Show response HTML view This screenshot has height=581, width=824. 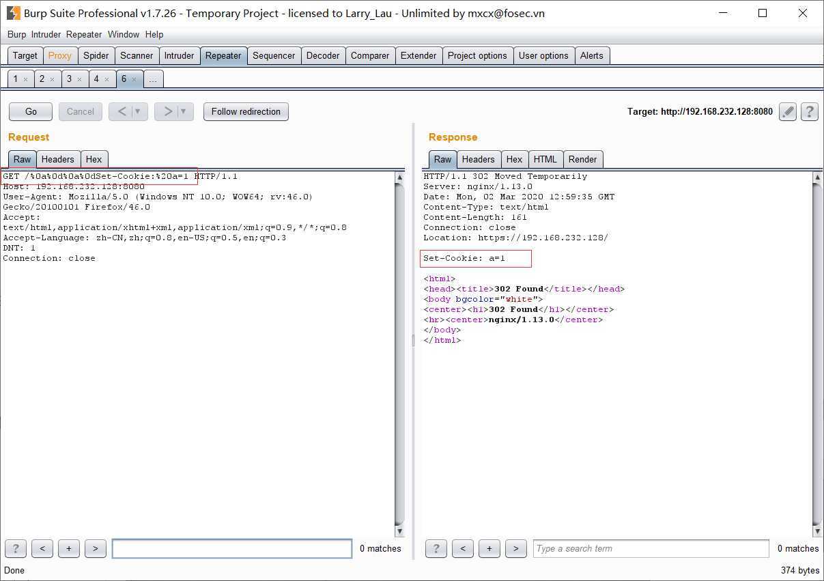[545, 159]
